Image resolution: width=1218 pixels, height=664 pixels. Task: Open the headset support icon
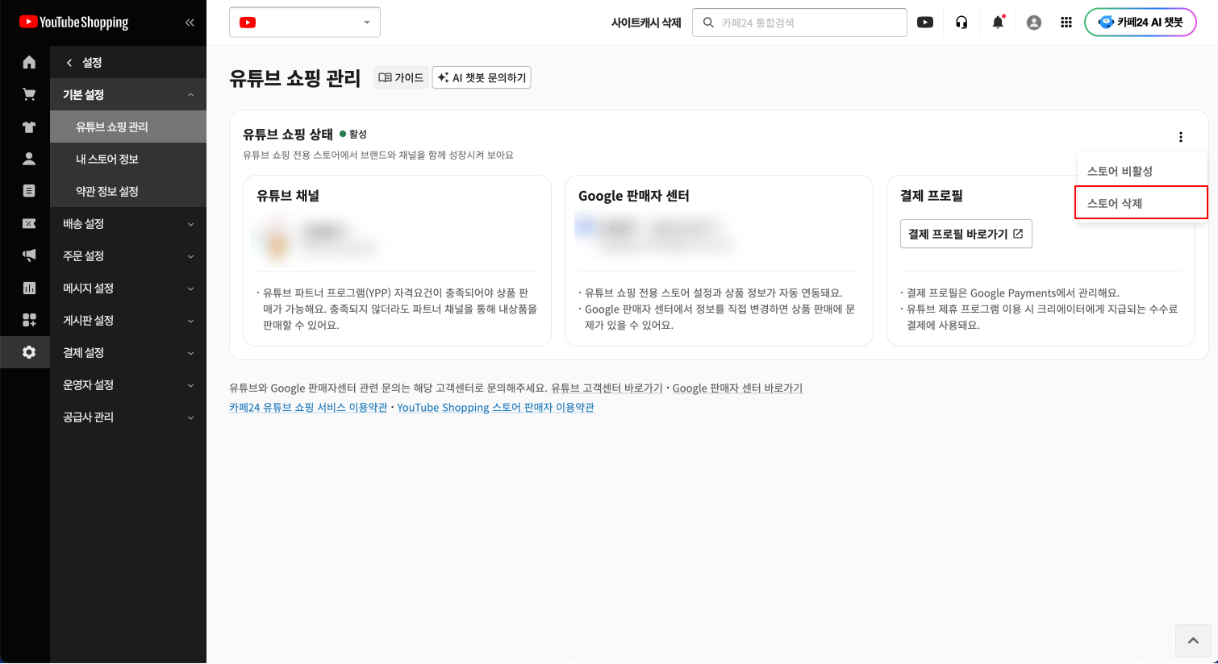coord(961,23)
